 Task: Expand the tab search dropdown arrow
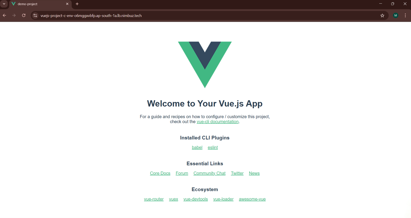(4, 4)
